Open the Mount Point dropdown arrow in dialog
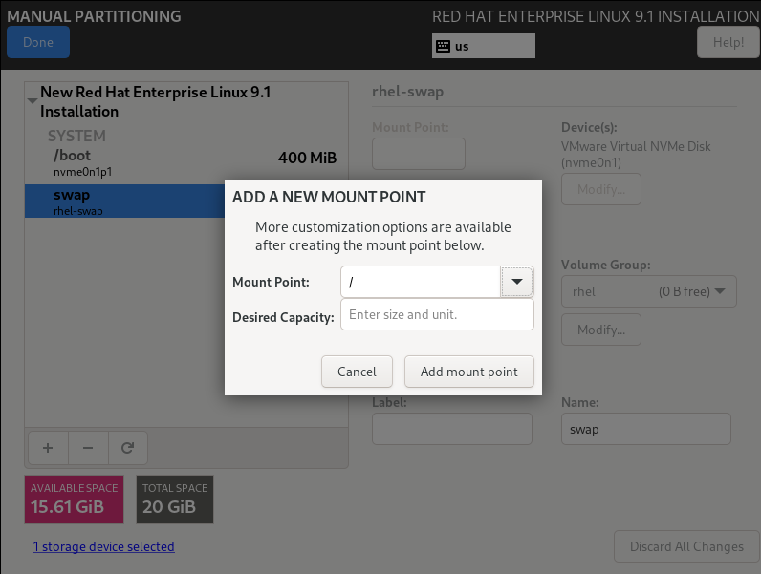Image resolution: width=761 pixels, height=574 pixels. tap(517, 282)
